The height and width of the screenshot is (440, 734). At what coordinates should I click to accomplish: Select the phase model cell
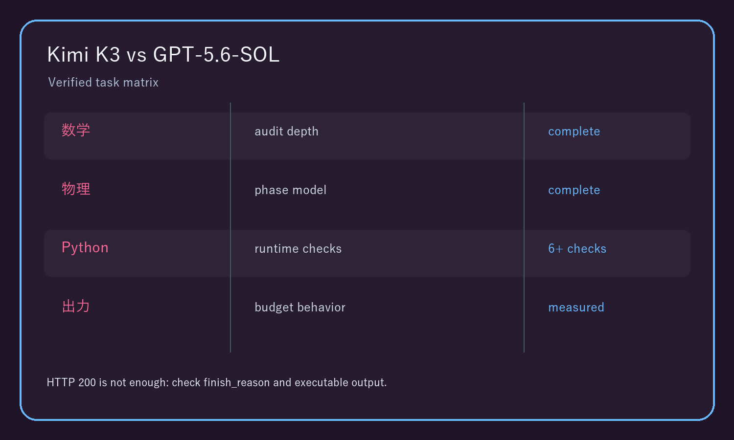[290, 190]
